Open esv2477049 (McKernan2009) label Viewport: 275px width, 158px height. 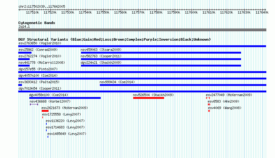click(x=229, y=95)
